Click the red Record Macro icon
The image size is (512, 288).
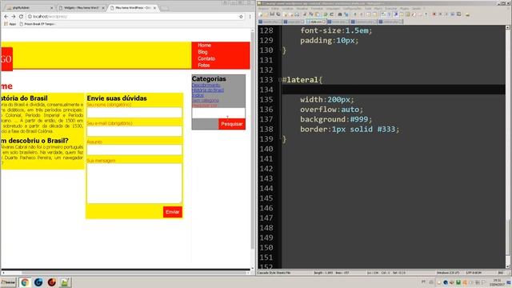click(x=434, y=14)
